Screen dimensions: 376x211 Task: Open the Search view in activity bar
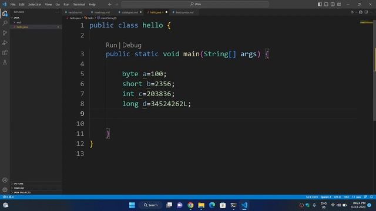coord(5,23)
